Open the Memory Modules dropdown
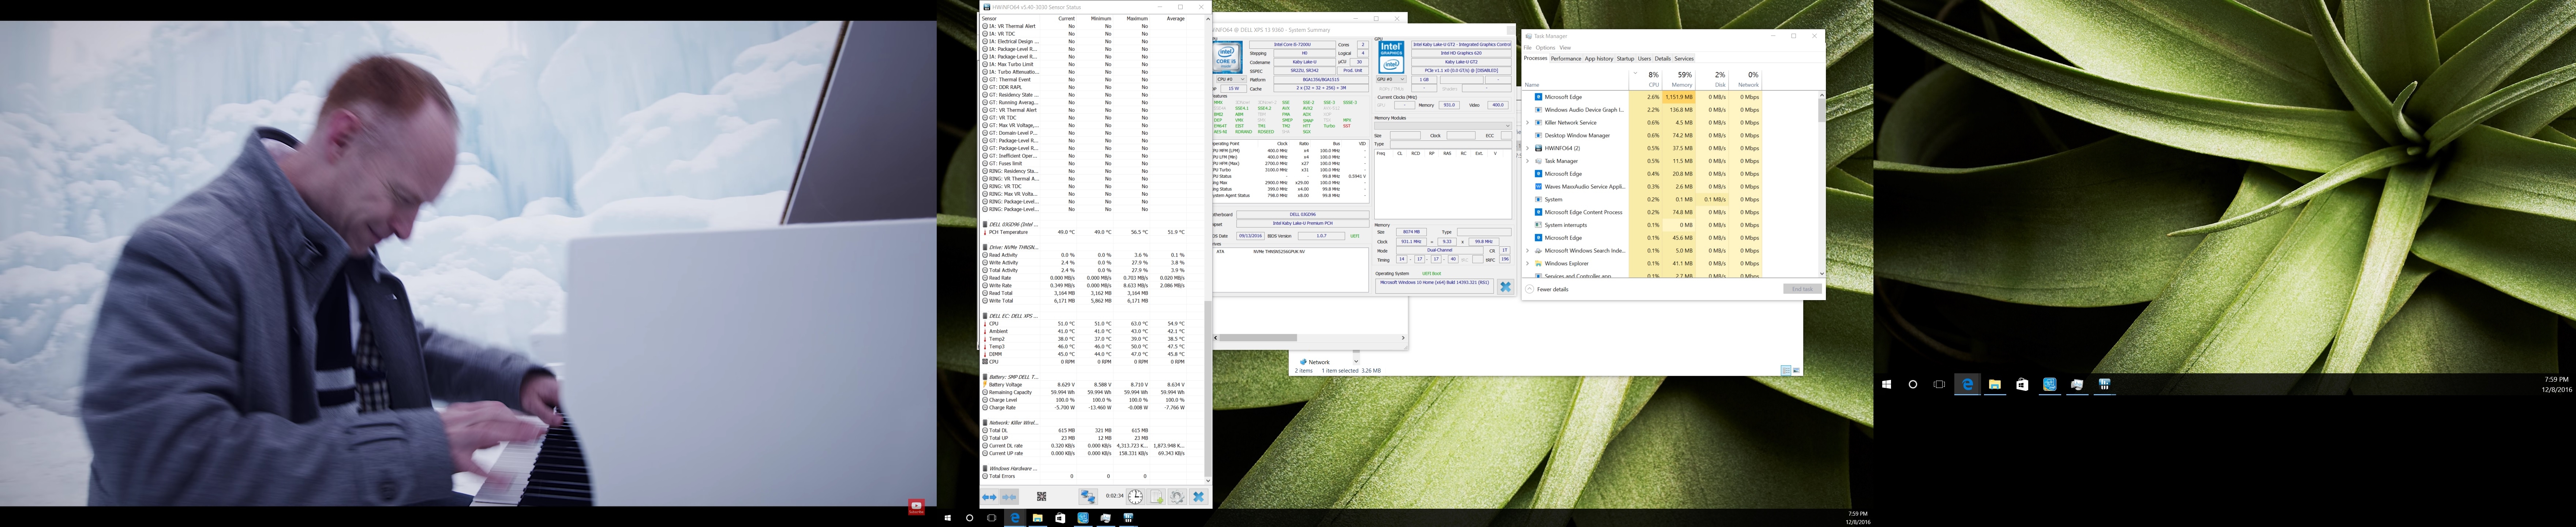 1443,126
